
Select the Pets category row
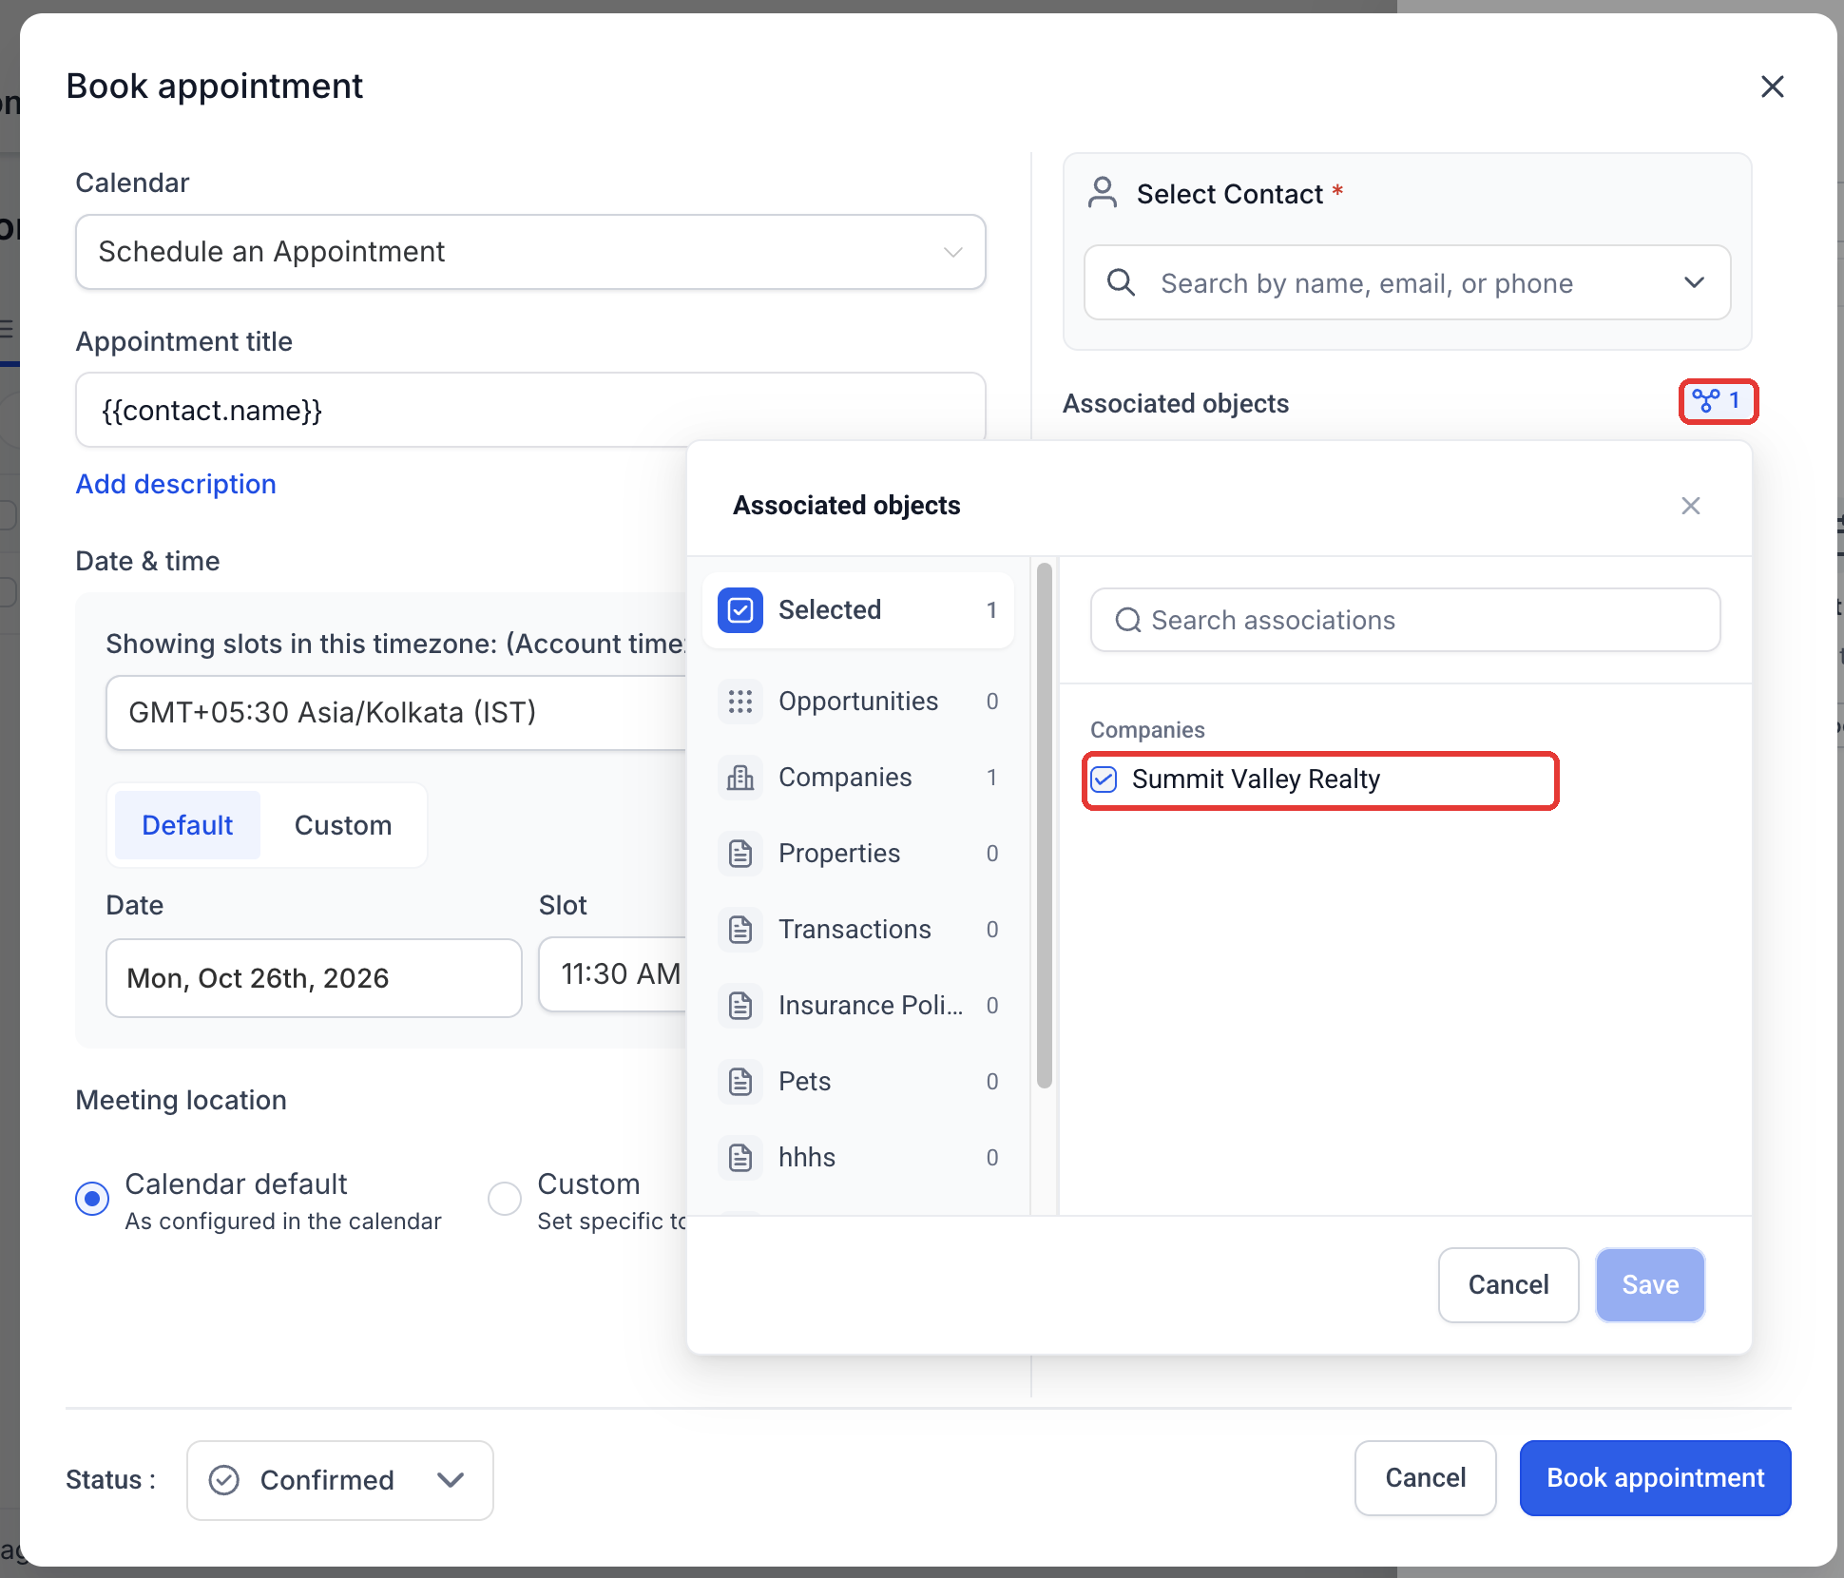858,1082
